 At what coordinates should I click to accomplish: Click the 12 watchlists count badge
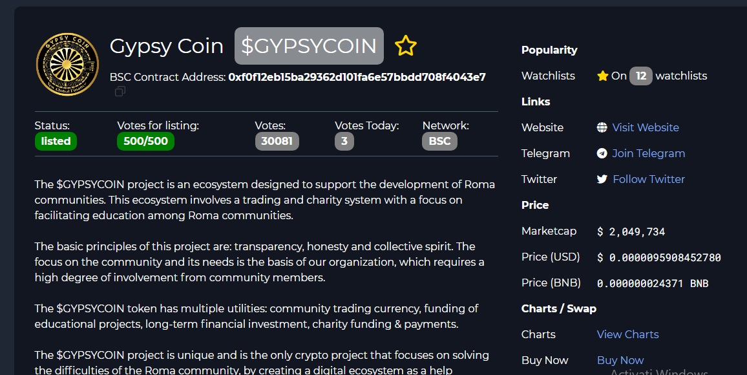[641, 76]
